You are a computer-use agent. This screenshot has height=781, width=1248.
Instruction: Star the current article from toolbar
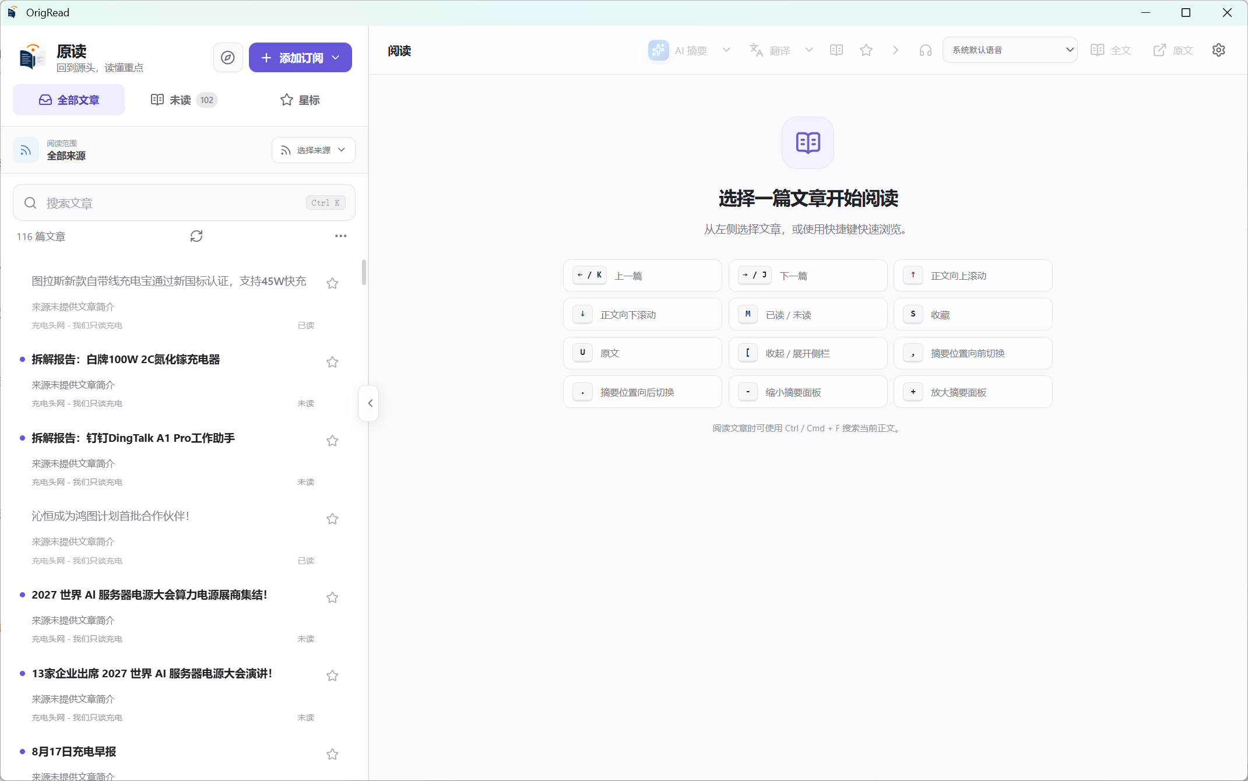click(866, 50)
